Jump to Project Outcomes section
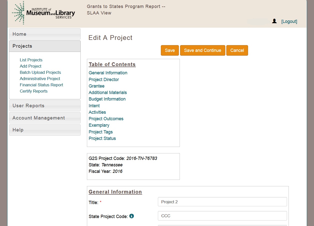The image size is (314, 226). coord(106,119)
